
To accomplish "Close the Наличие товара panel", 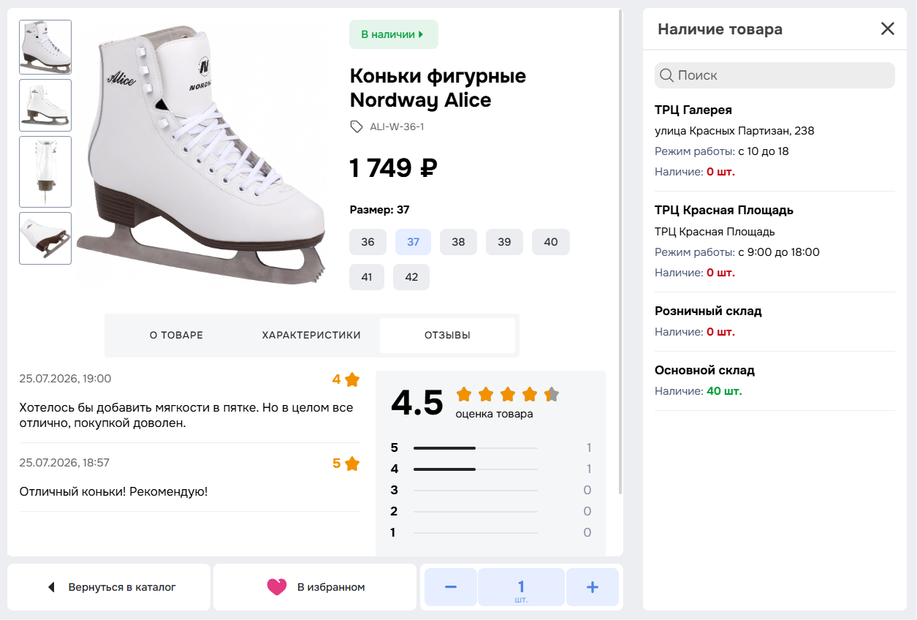I will pos(887,29).
